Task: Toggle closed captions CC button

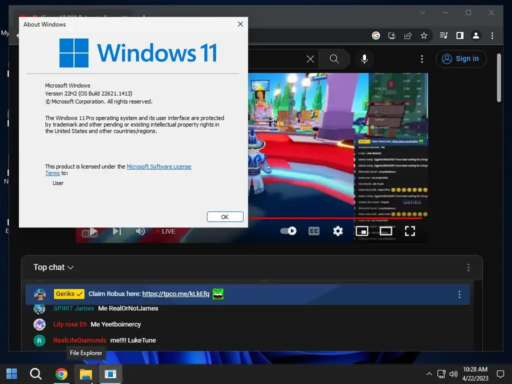Action: click(x=314, y=231)
